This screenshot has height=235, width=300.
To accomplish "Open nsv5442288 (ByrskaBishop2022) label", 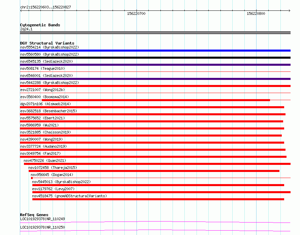I will [50, 83].
